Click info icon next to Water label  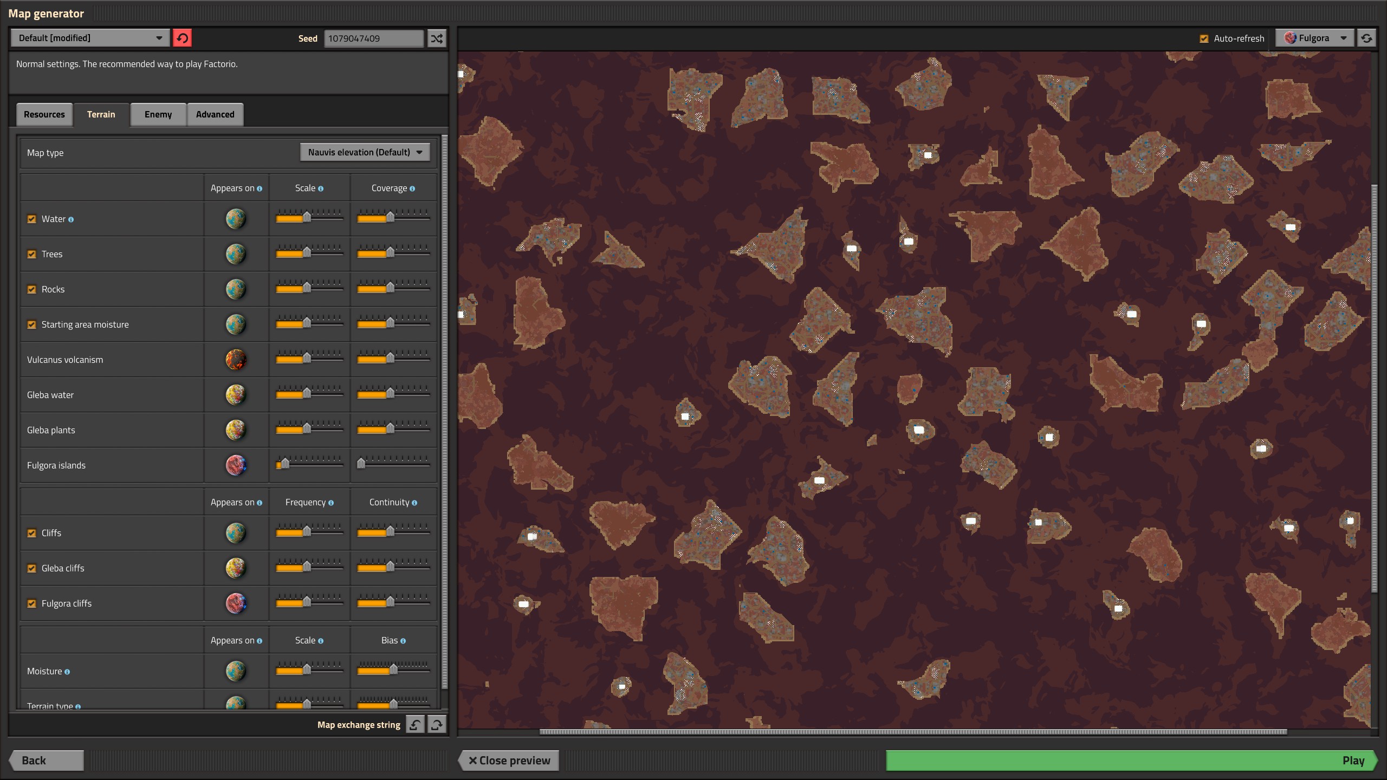point(71,219)
